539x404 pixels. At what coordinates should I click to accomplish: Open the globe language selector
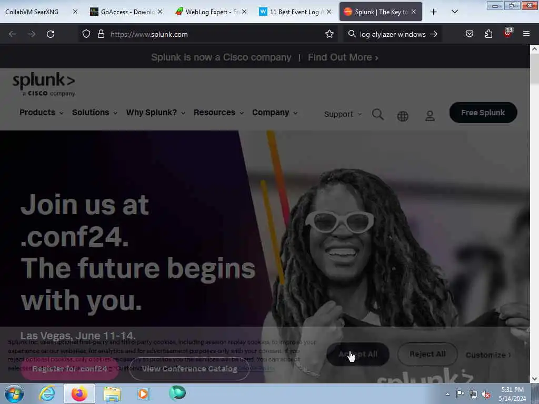[403, 116]
